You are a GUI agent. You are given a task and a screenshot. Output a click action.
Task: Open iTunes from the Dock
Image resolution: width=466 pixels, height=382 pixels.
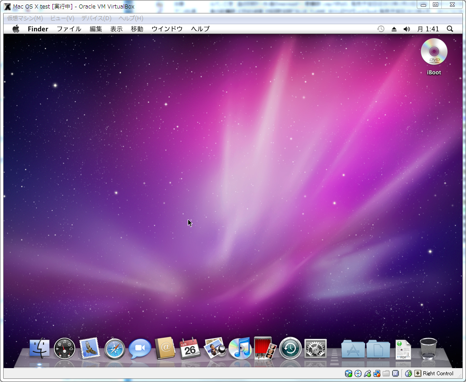pos(240,348)
